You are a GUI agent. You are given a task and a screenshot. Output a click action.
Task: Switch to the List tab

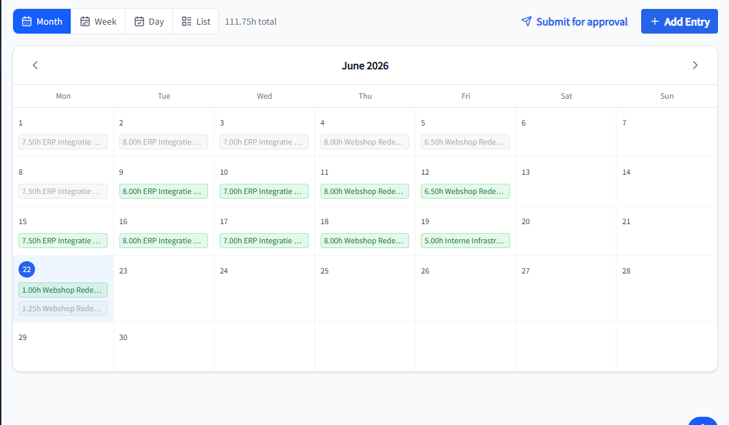pos(196,21)
